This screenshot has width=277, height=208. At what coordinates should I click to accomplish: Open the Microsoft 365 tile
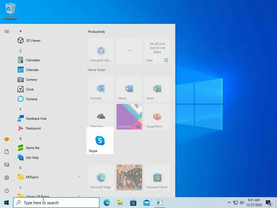[101, 51]
